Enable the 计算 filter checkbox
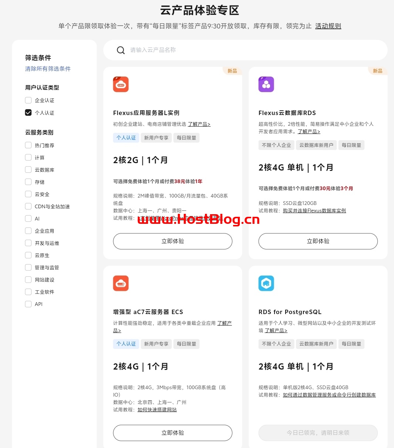 28,157
